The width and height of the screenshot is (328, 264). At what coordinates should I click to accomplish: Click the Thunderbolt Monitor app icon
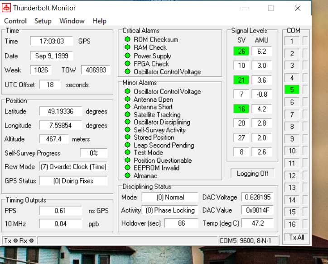tap(6, 8)
